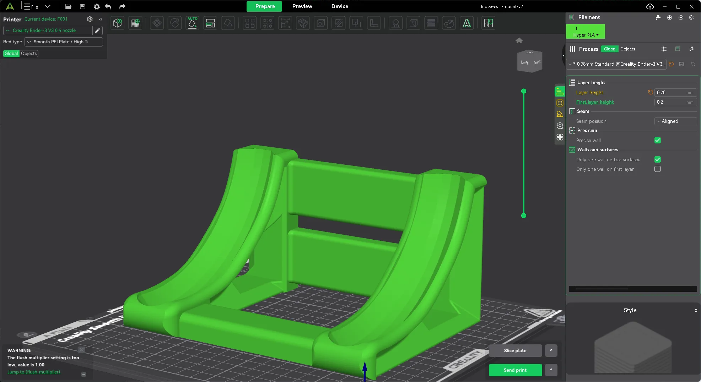Select the Measure tool icon
The height and width of the screenshot is (382, 701).
click(374, 23)
